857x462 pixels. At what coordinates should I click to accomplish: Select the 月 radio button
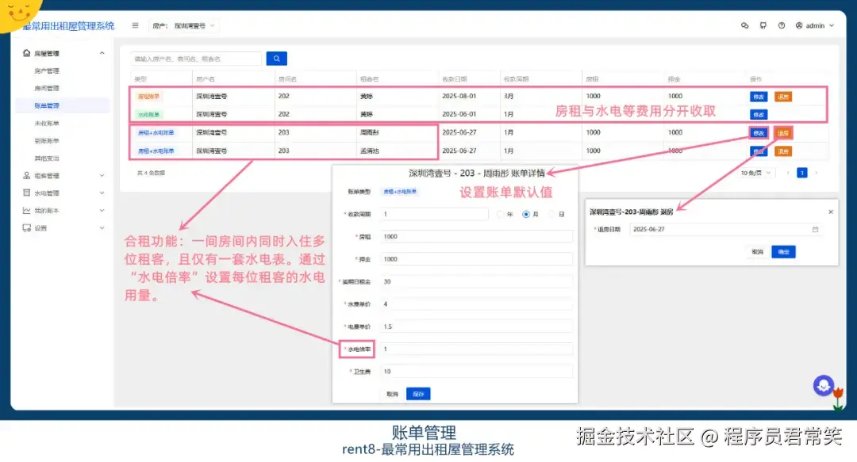[526, 213]
